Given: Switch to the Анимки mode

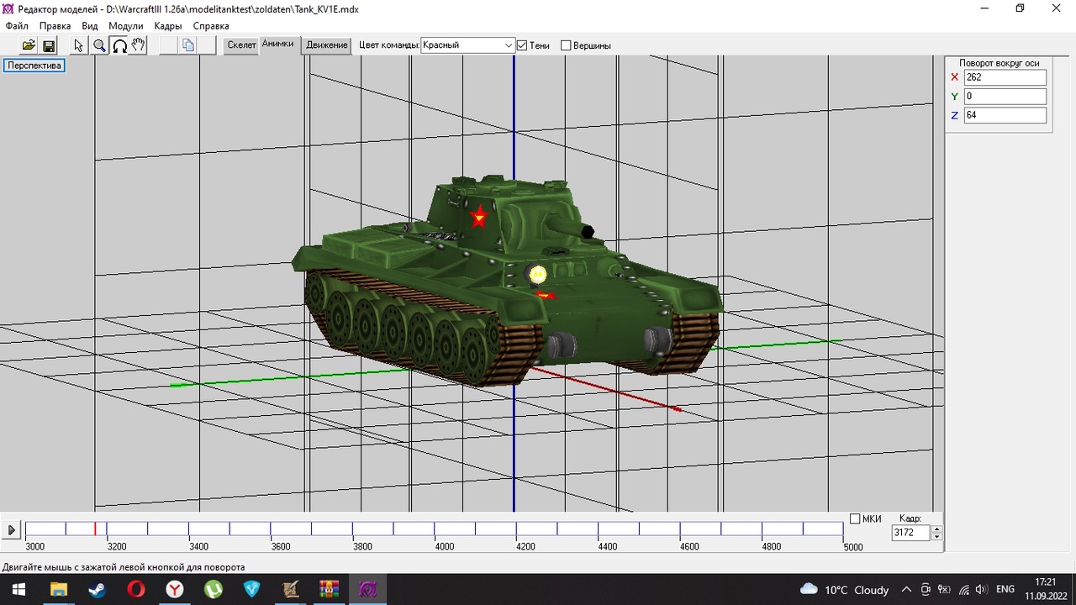Looking at the screenshot, I should (x=277, y=44).
